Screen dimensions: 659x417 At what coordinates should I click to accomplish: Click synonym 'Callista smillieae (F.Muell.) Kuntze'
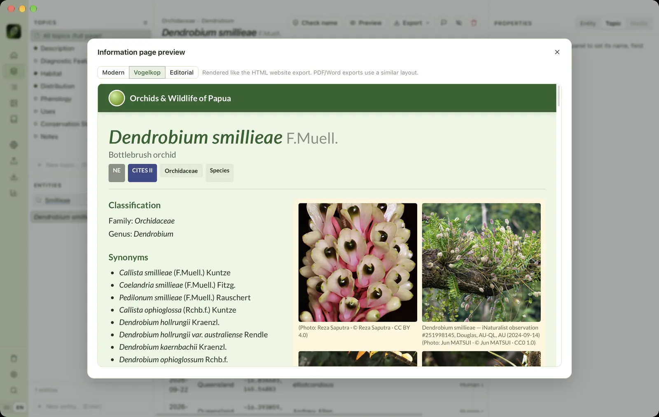pos(175,273)
